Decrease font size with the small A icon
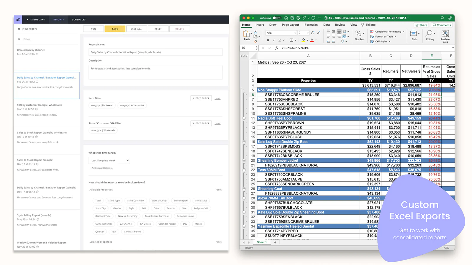 coord(319,33)
